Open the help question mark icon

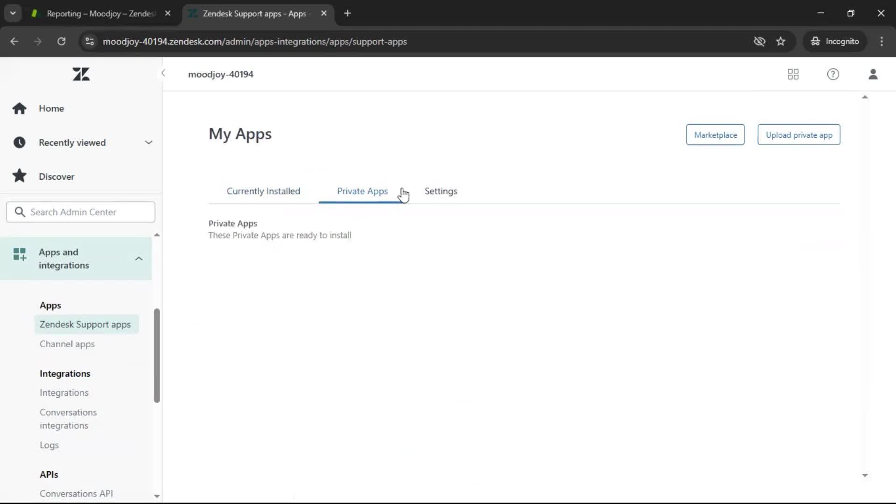(833, 74)
